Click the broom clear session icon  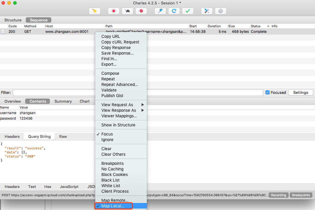(x=95, y=11)
